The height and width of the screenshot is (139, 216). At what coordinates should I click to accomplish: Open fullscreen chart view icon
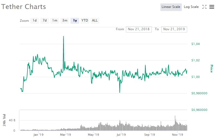[x=204, y=7]
